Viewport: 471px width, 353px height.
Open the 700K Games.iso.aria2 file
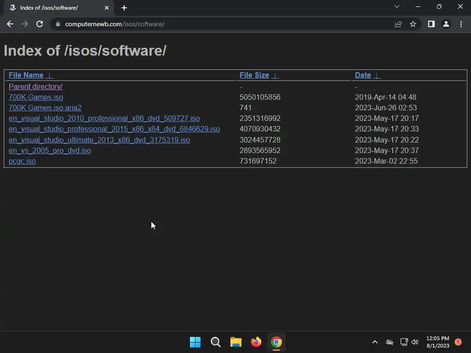(x=45, y=108)
